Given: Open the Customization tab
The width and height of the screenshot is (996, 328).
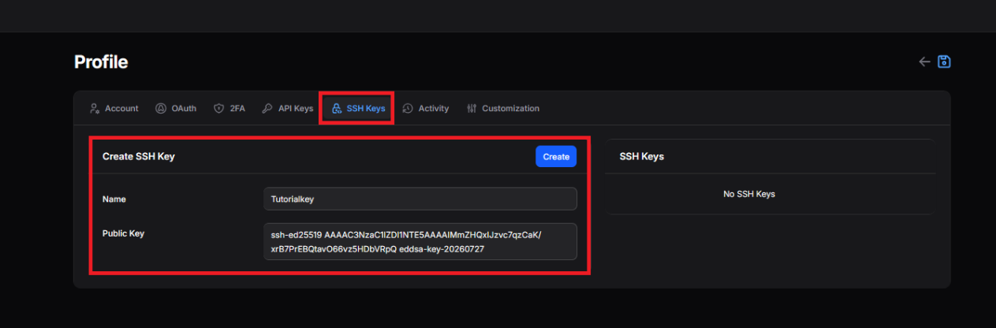Looking at the screenshot, I should point(503,108).
